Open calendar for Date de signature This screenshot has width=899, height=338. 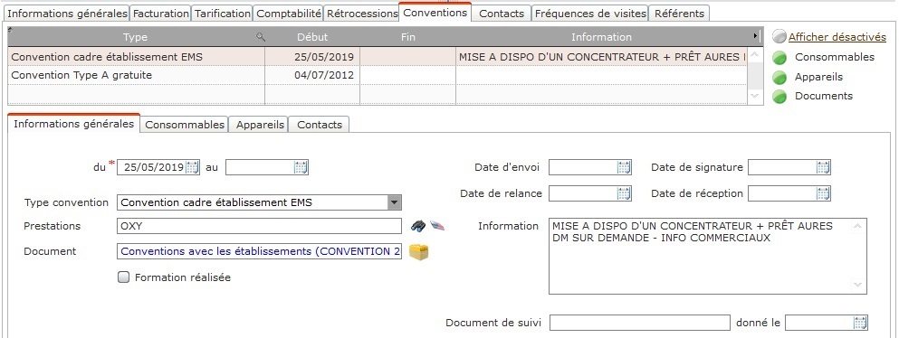point(823,167)
